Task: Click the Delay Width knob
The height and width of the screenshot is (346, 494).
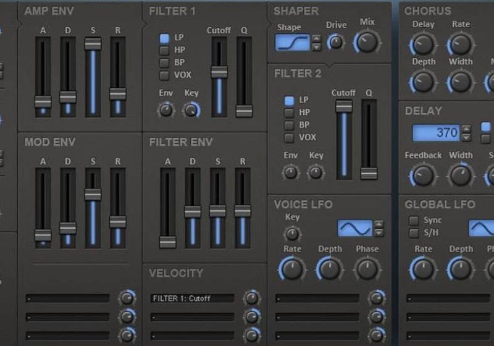Action: coord(460,176)
